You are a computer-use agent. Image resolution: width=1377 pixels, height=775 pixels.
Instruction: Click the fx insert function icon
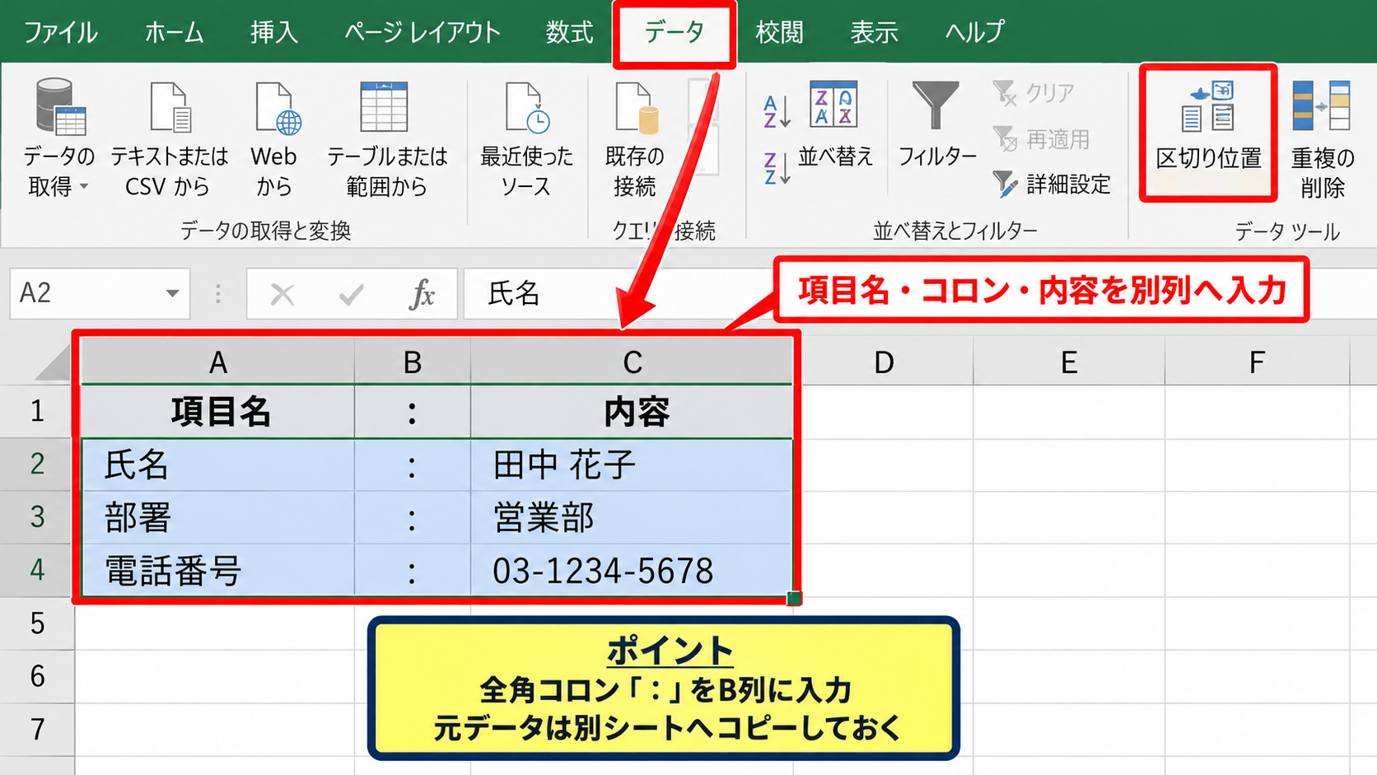[422, 293]
